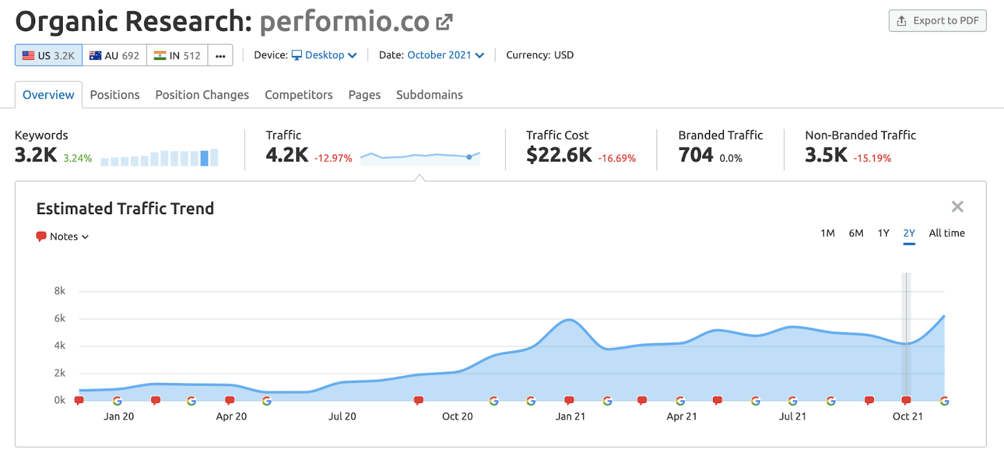Set chart range to 1M

click(x=828, y=233)
